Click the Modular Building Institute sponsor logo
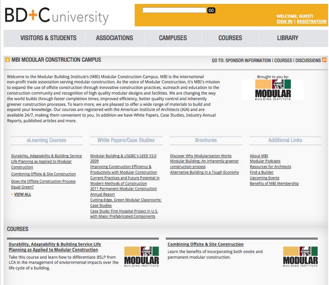Screen dimensions: 329x285 [273, 90]
